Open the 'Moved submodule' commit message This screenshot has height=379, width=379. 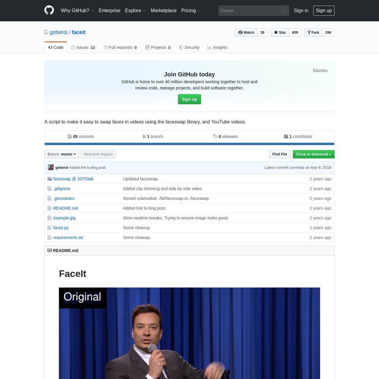click(x=166, y=199)
